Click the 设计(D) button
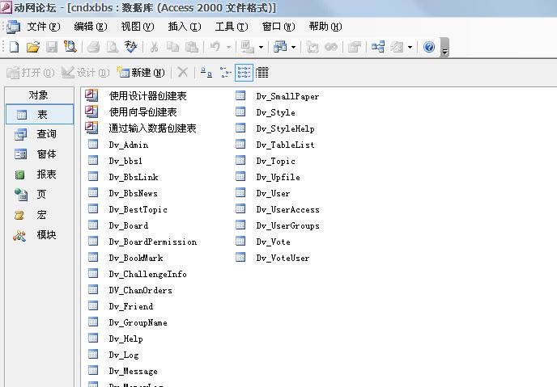 (x=86, y=73)
